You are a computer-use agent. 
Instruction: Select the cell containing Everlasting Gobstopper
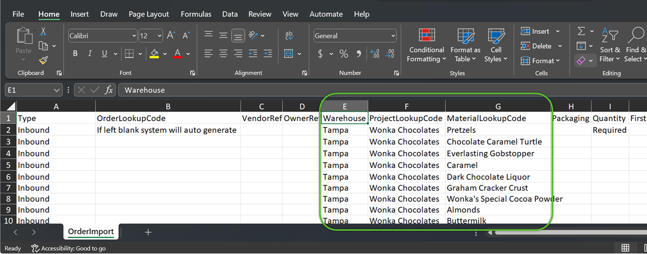click(x=498, y=153)
